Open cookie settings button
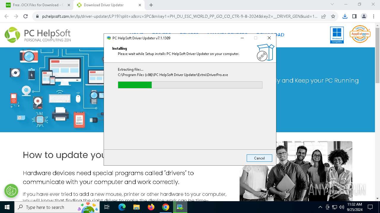Viewport: 380px width, 213px height. (x=11, y=191)
